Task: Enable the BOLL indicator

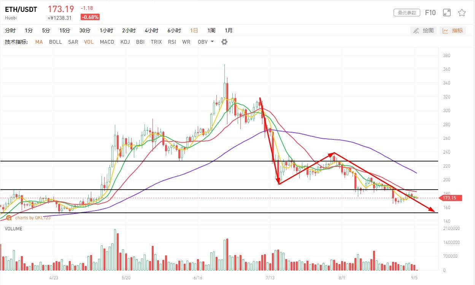Action: 56,42
